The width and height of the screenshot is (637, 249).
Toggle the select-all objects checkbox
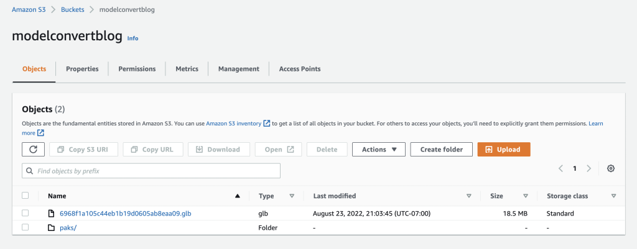pyautogui.click(x=25, y=196)
